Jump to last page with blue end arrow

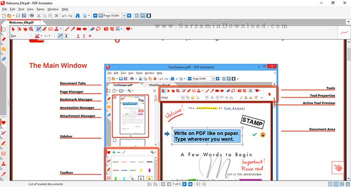click(190, 184)
